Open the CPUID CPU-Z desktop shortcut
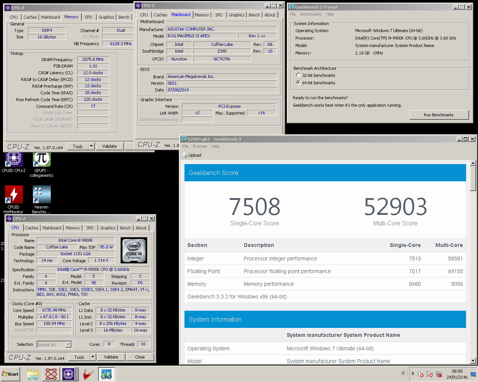This screenshot has width=478, height=382. tap(13, 163)
